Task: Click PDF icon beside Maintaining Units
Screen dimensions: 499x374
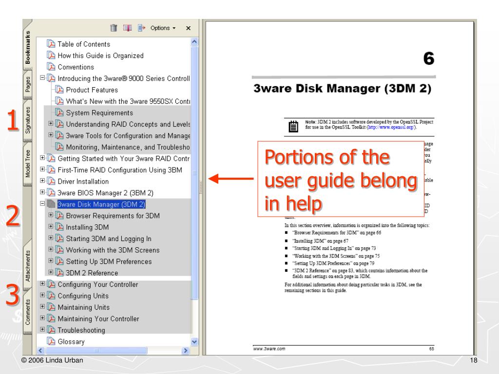Action: tap(51, 307)
